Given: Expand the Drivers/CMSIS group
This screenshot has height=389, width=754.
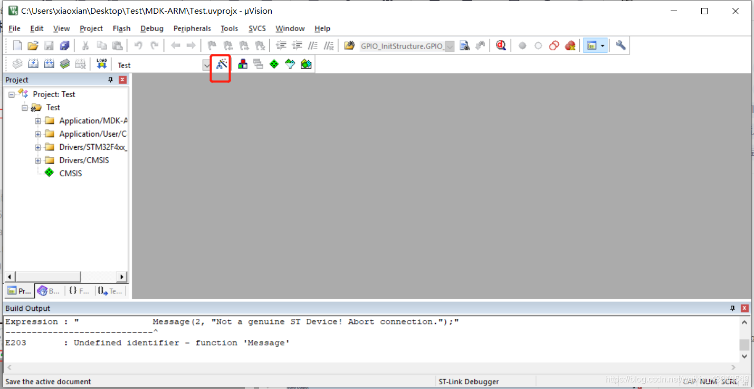Looking at the screenshot, I should 38,160.
